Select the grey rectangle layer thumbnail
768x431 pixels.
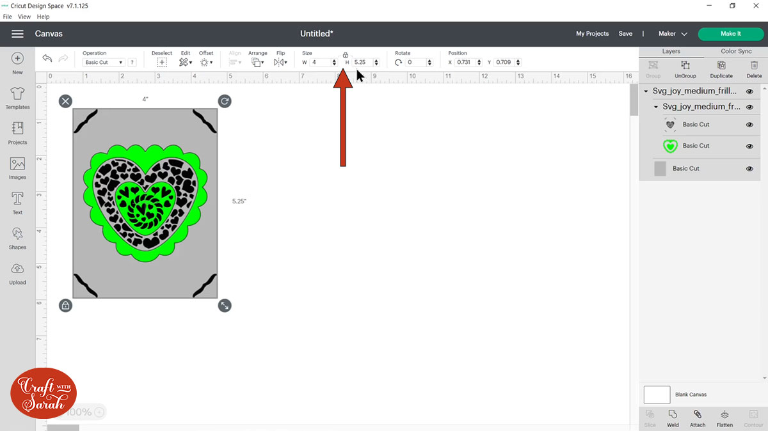660,169
